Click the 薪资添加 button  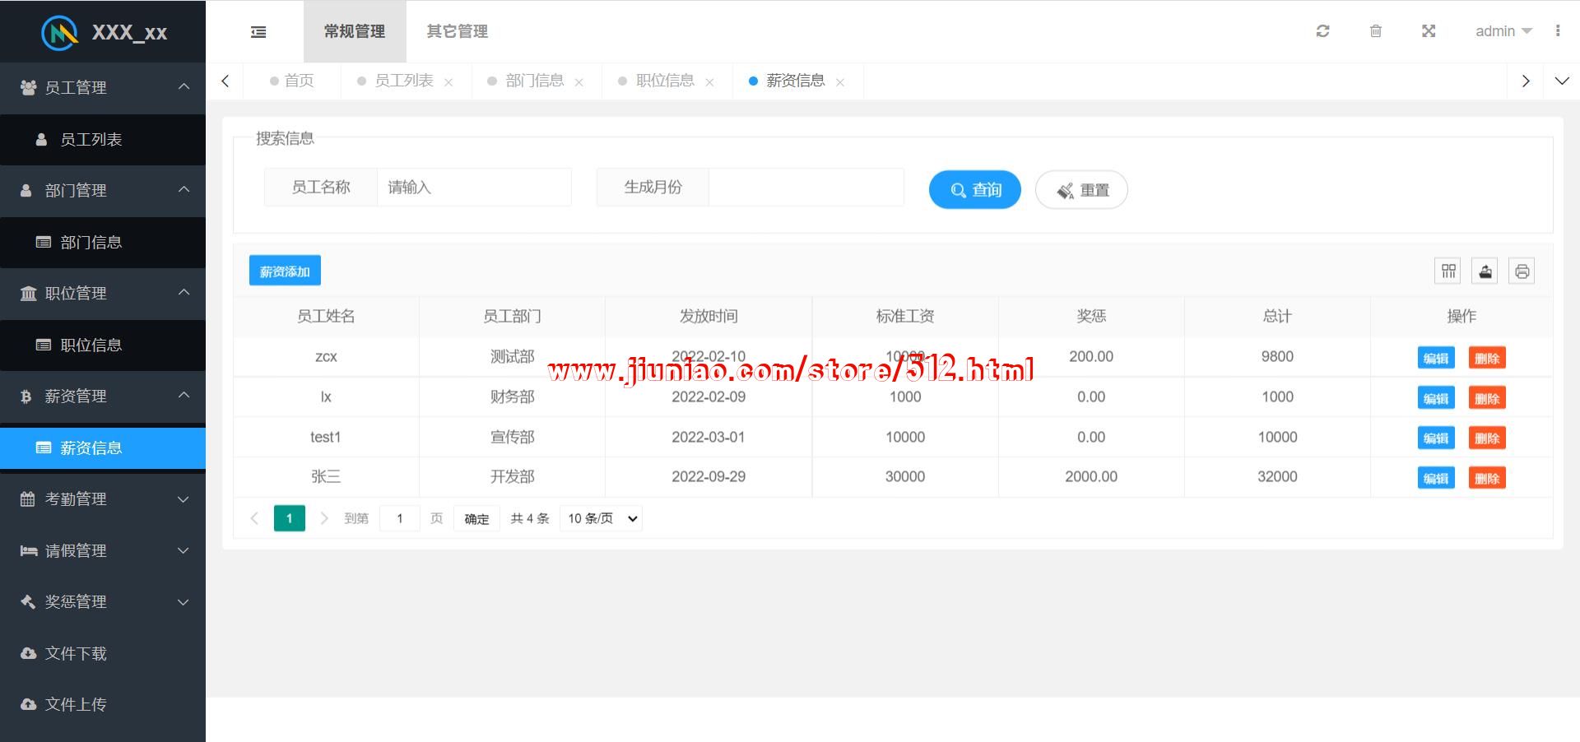point(285,271)
